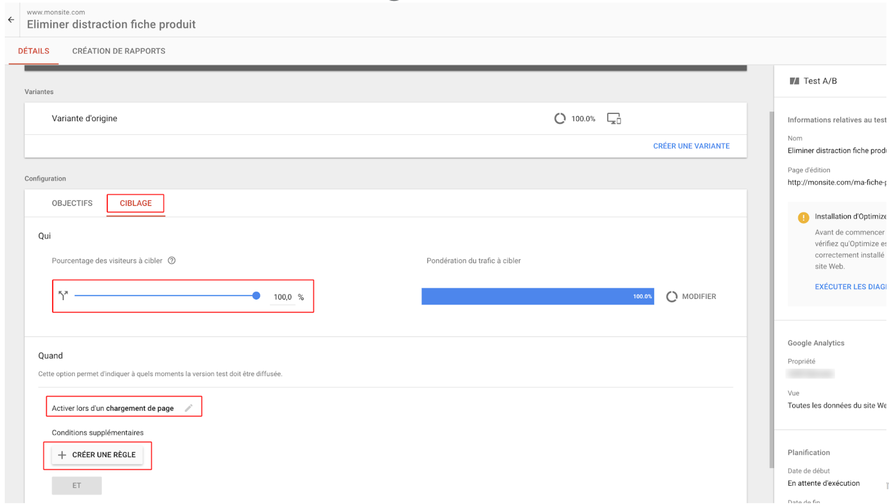
Task: Click the back arrow icon
Action: pos(11,20)
